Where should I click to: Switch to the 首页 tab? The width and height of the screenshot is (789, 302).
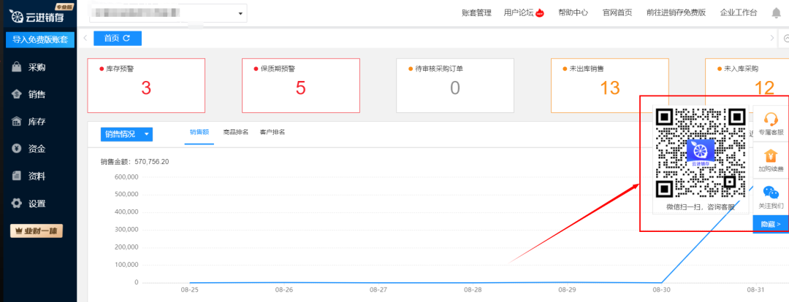click(117, 38)
